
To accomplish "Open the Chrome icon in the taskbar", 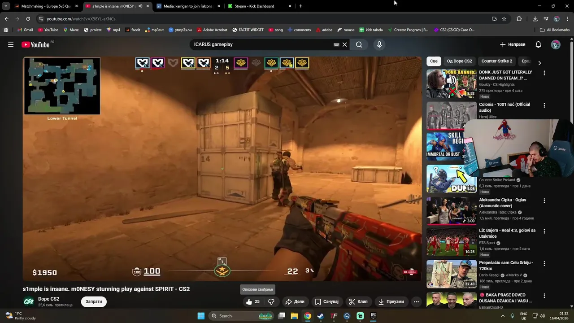I will click(x=307, y=316).
